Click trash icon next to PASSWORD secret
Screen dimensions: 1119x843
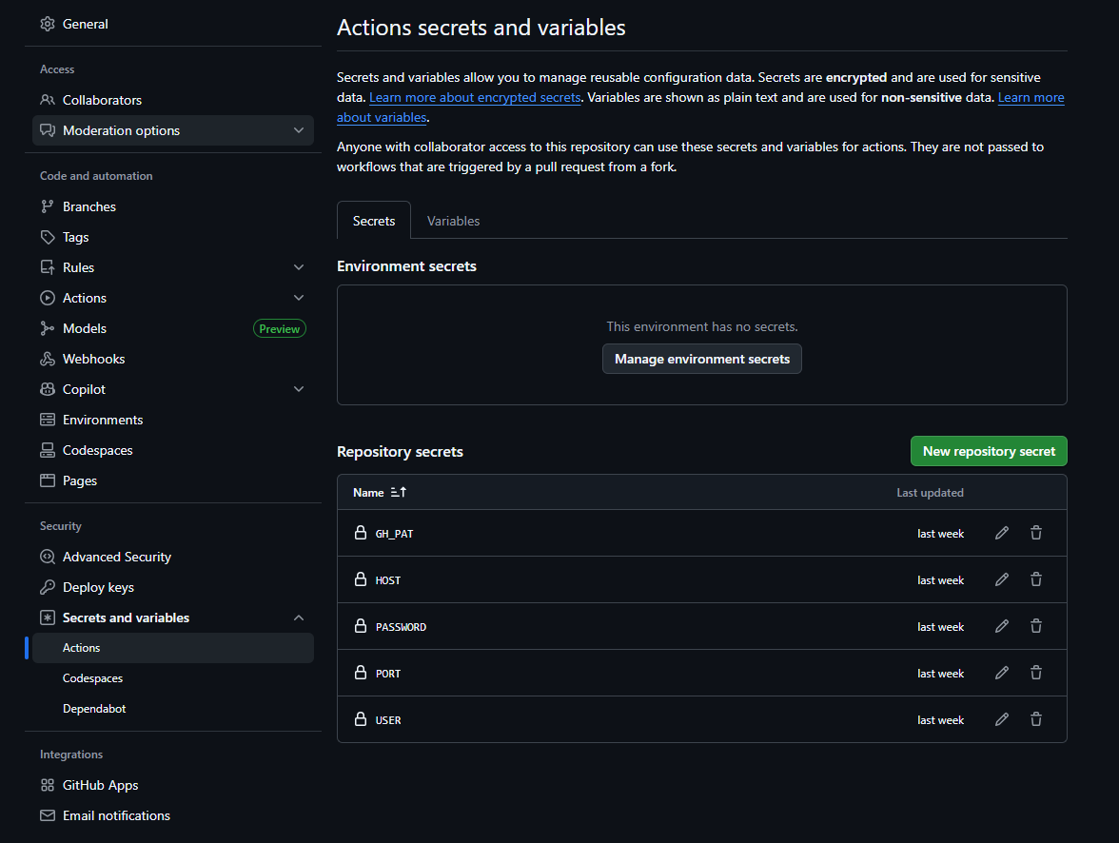click(1036, 626)
